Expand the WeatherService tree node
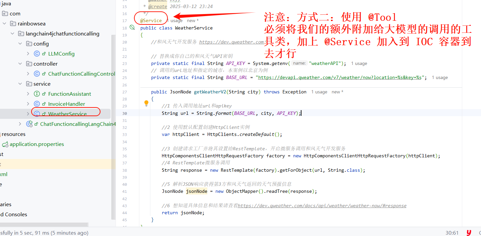This screenshot has width=481, height=236. [28, 114]
